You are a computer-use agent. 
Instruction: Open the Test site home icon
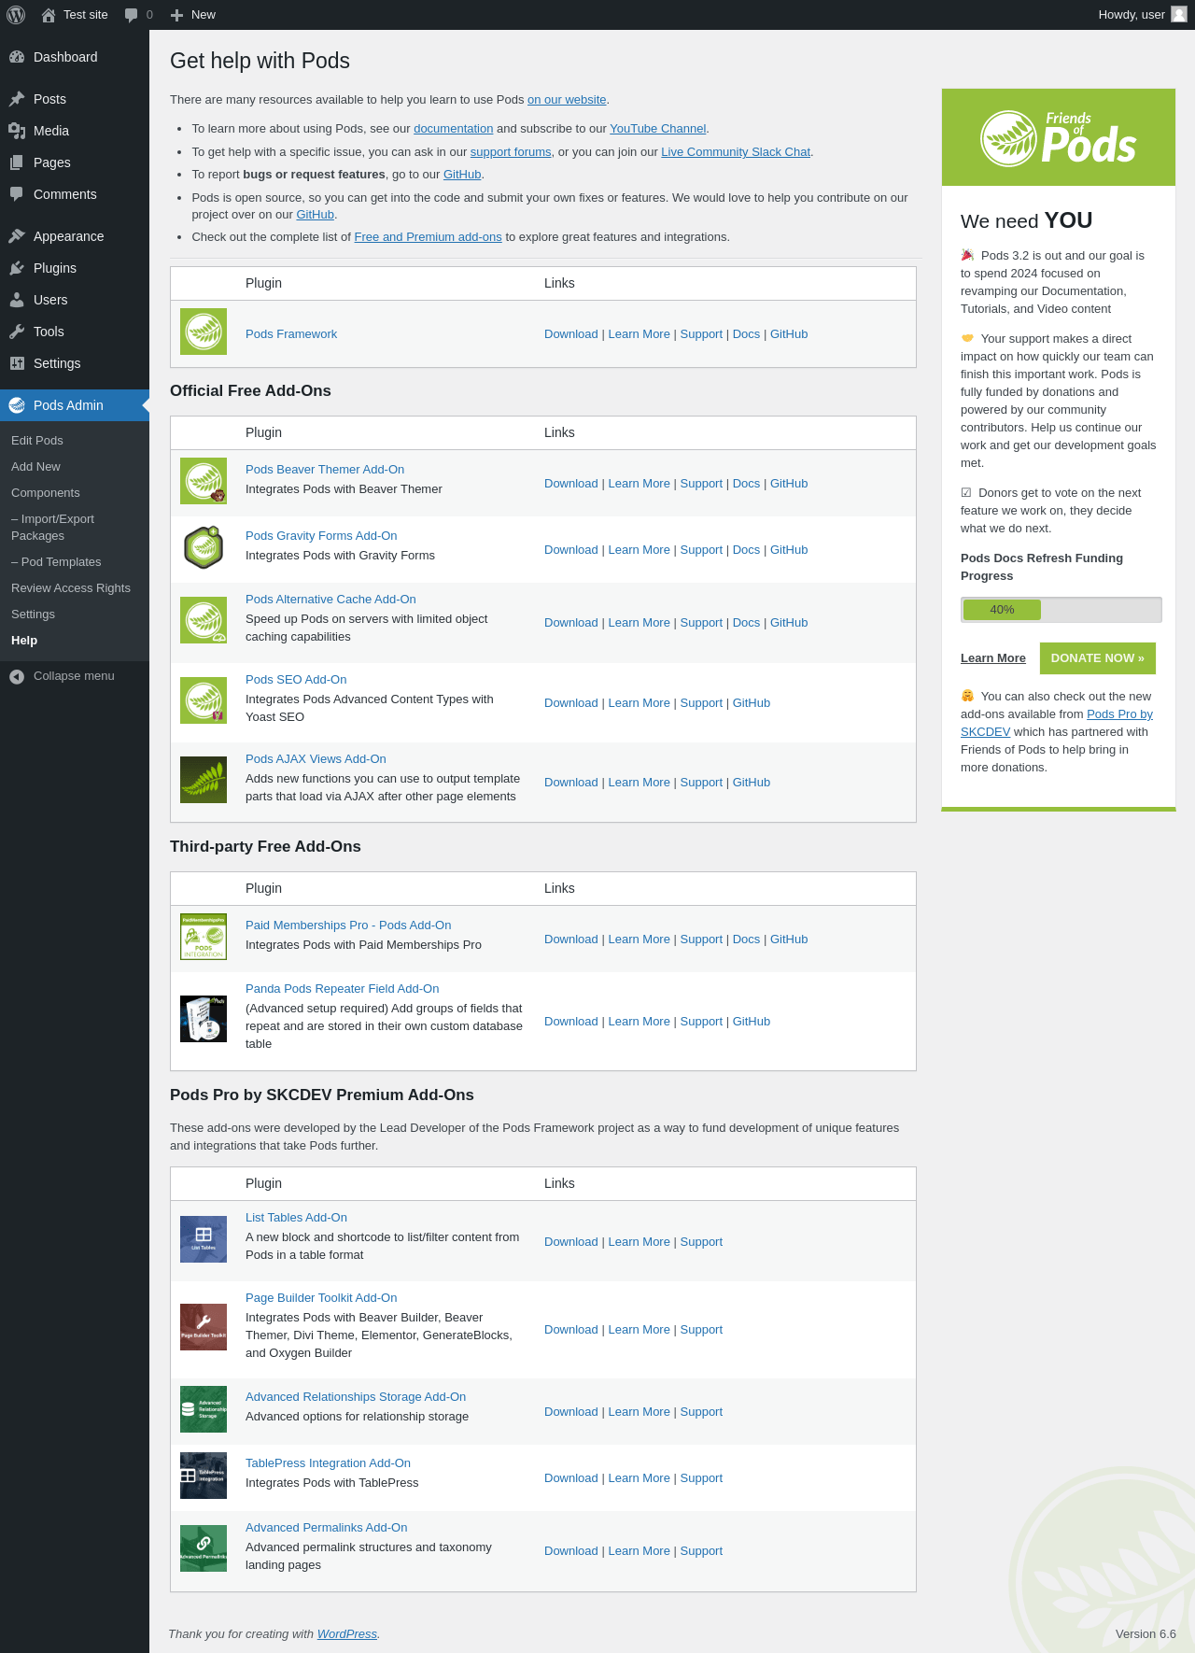pos(49,15)
